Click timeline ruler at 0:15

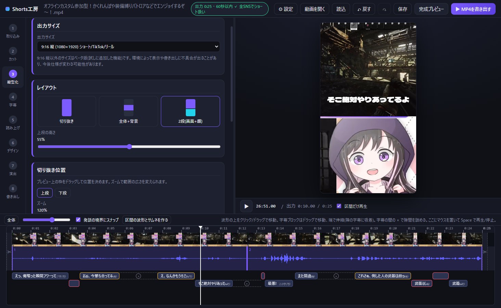click(x=299, y=228)
